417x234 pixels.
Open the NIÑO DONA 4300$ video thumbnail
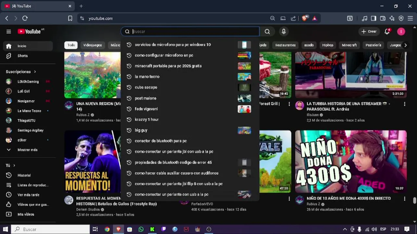tap(351, 162)
